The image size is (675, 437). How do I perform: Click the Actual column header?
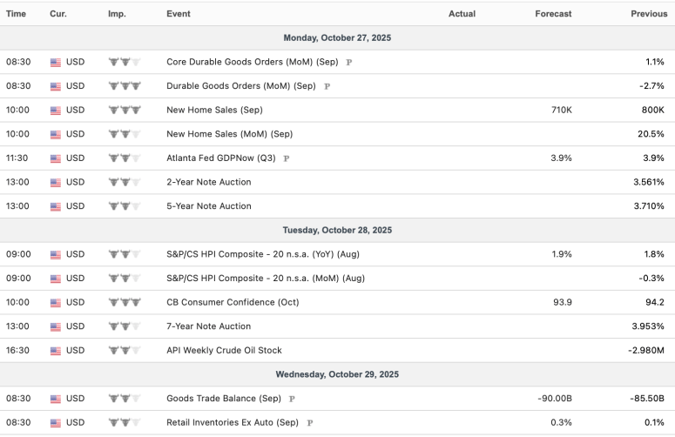[x=462, y=14]
